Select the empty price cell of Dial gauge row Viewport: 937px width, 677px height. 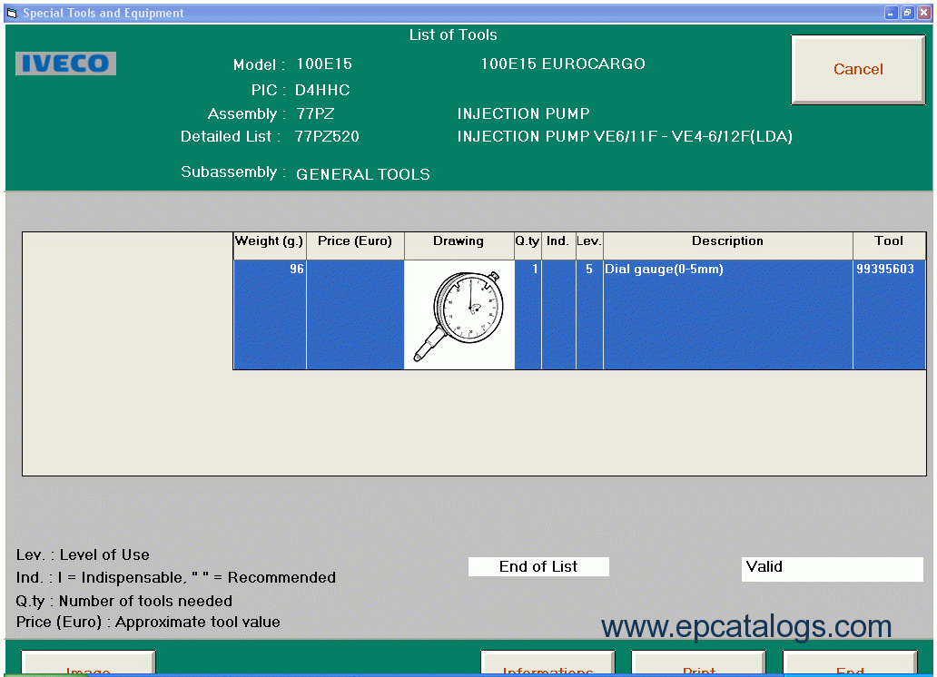tap(355, 315)
